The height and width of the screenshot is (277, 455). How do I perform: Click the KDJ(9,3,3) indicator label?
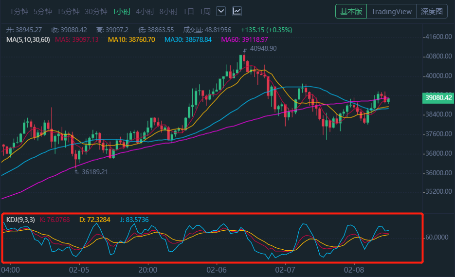20,220
